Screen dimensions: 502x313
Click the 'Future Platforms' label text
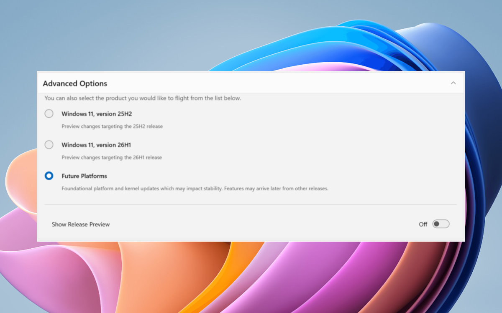point(84,176)
